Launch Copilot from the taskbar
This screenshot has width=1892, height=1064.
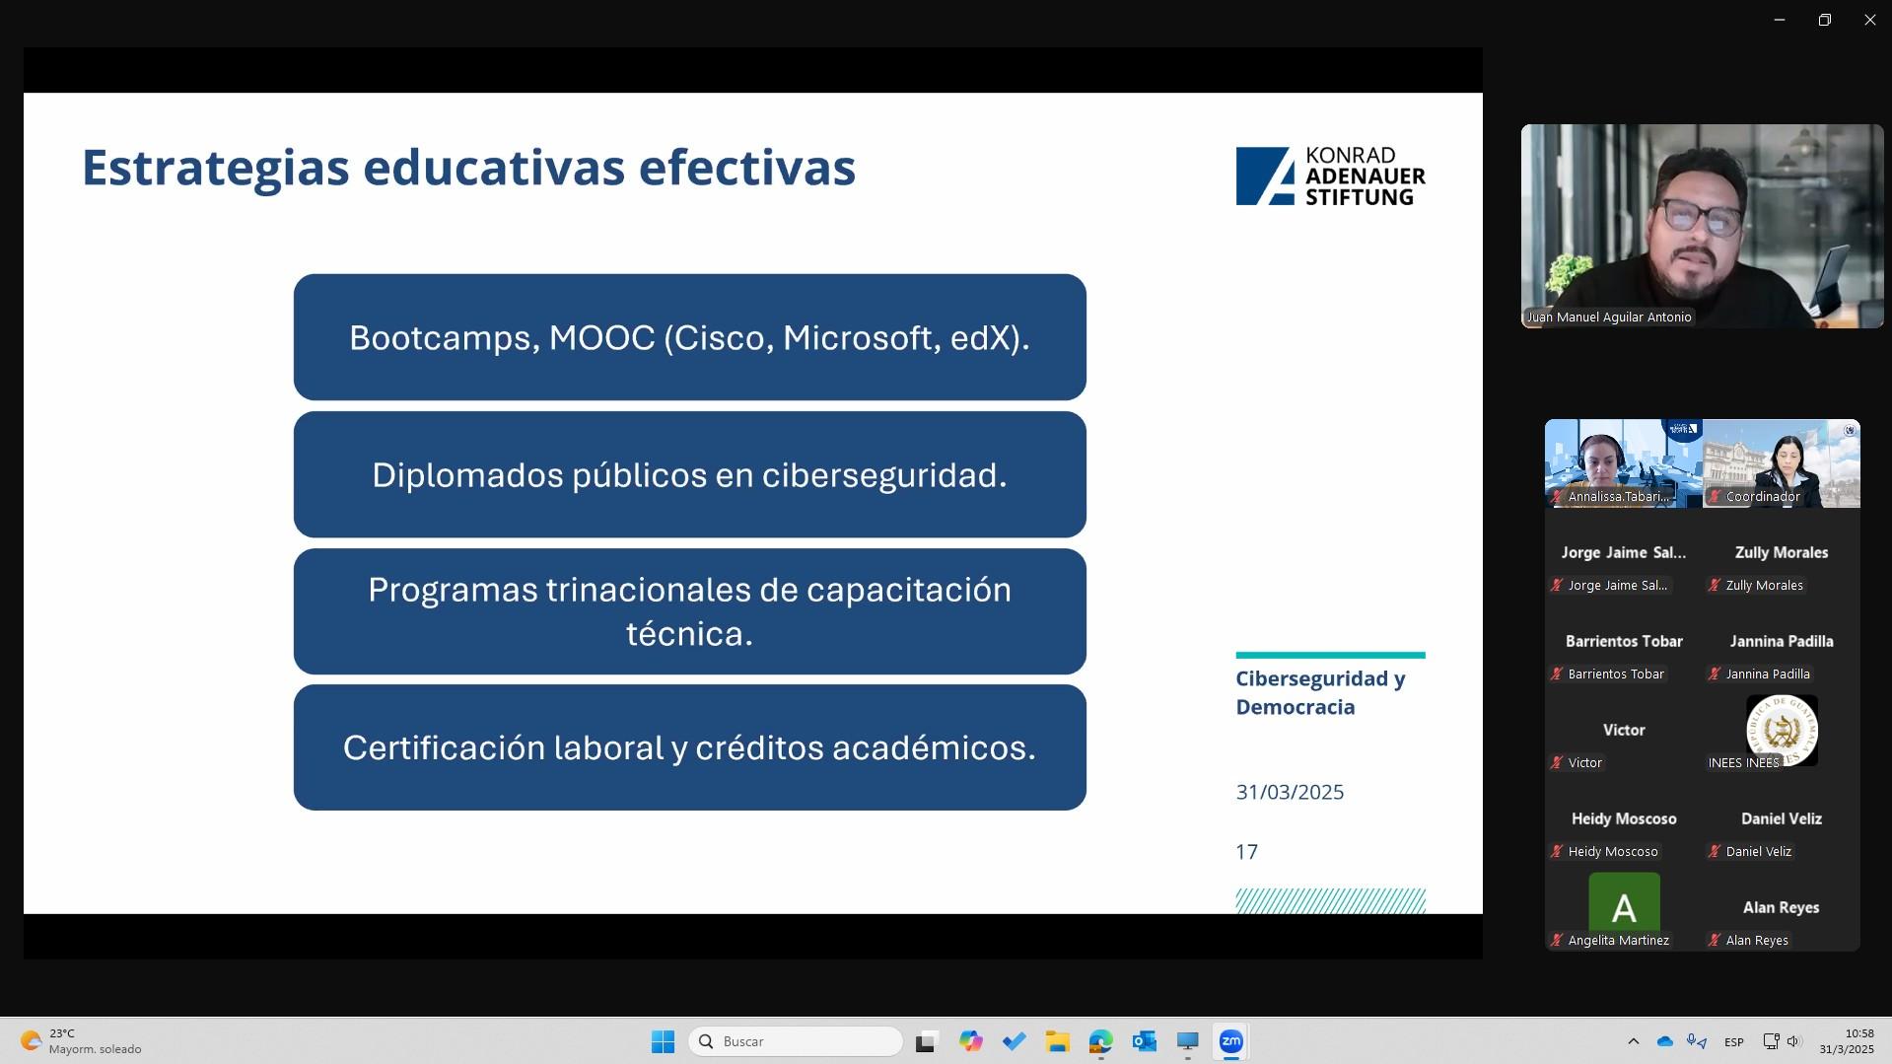pos(970,1041)
